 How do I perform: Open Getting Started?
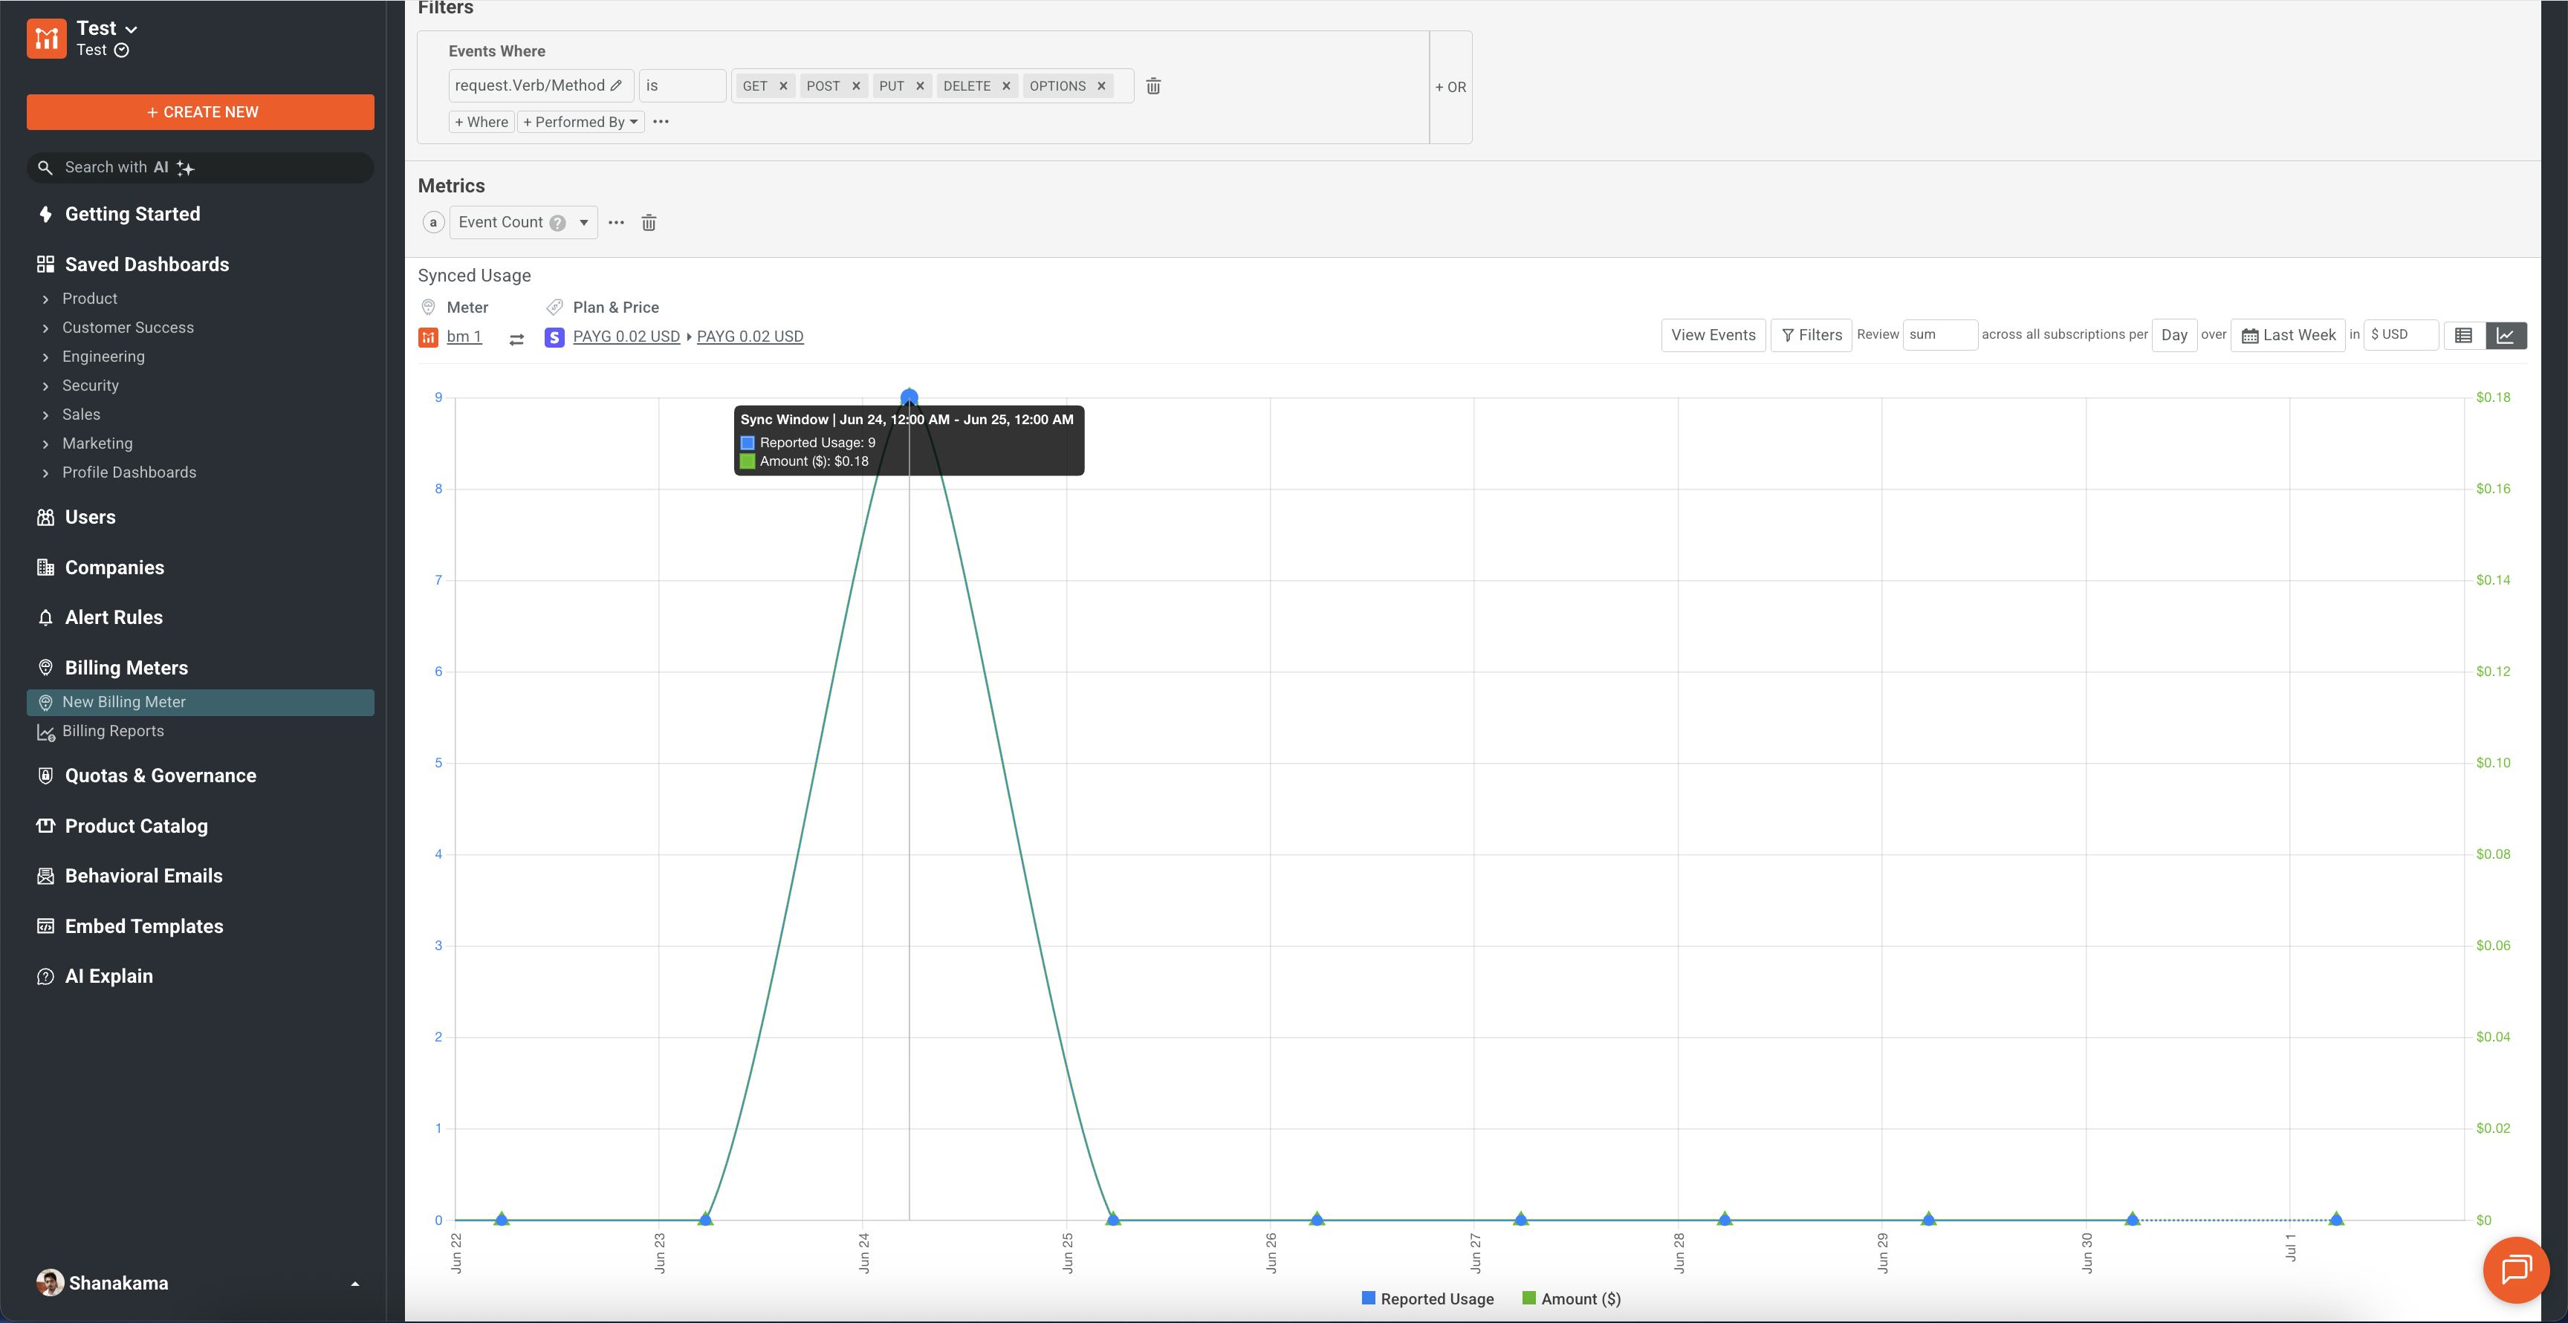pyautogui.click(x=132, y=214)
